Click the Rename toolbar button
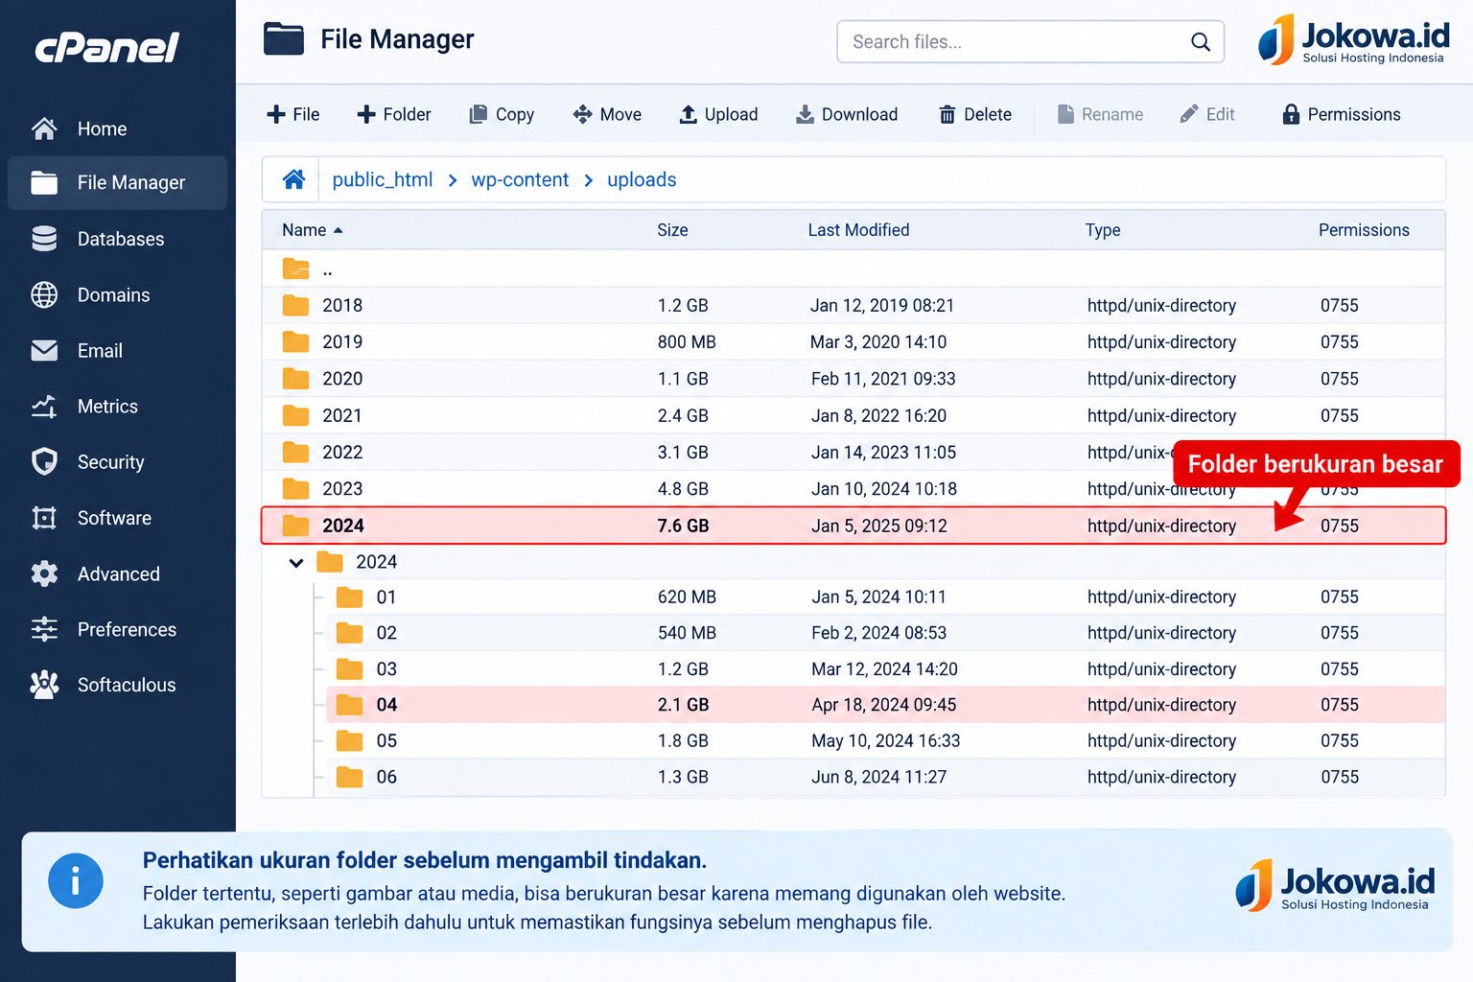The image size is (1473, 982). point(1100,114)
